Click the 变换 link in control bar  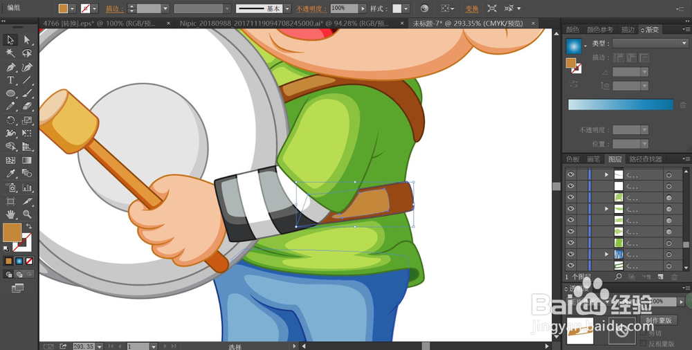pyautogui.click(x=472, y=8)
